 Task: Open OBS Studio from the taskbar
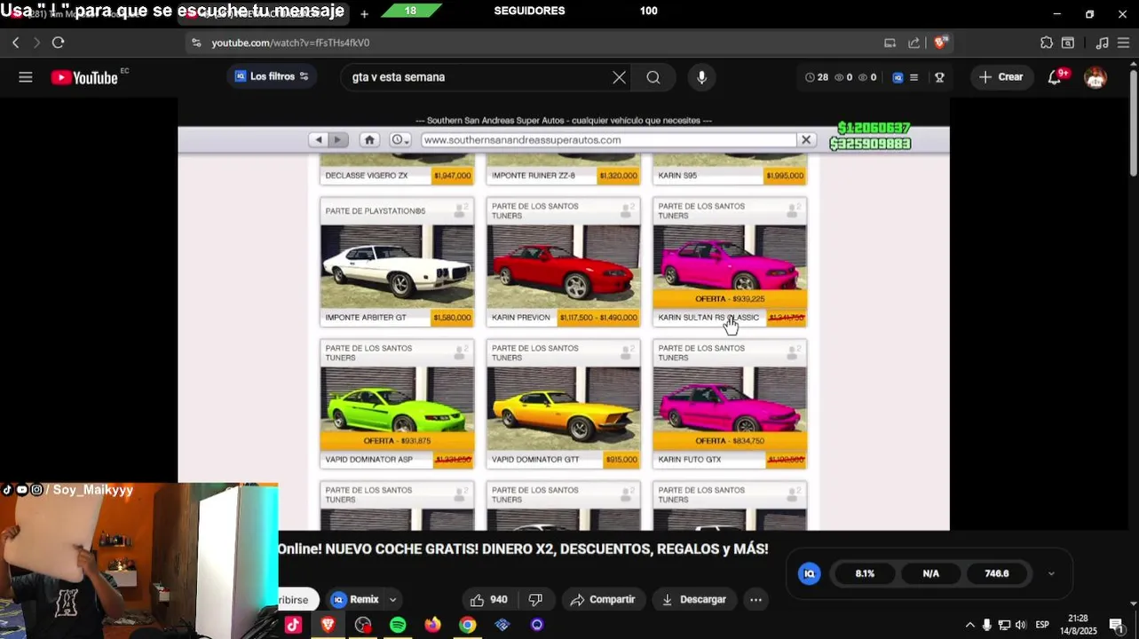[363, 625]
